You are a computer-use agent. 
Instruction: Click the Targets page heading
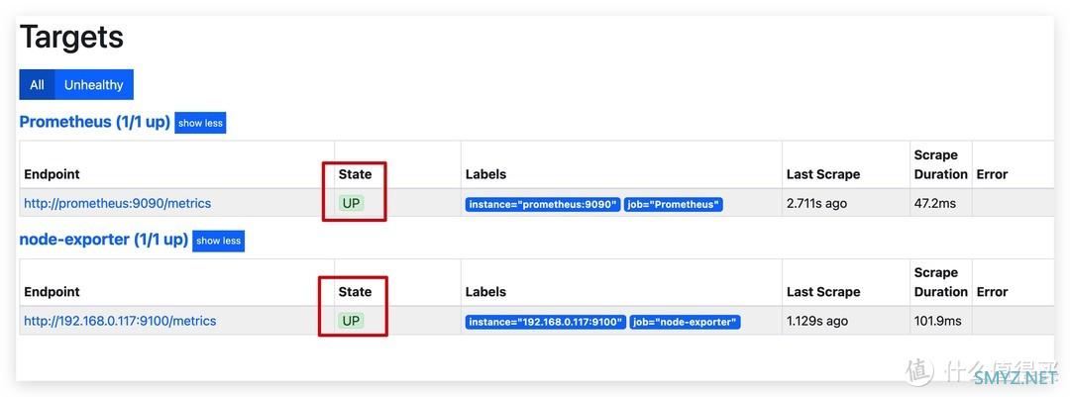[71, 37]
